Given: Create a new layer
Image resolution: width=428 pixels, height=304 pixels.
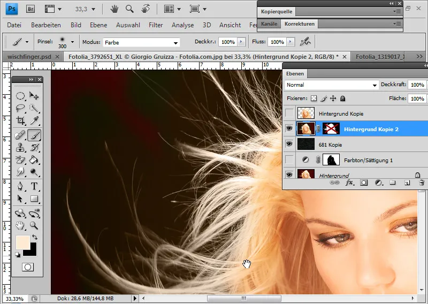Looking at the screenshot, I should (407, 183).
